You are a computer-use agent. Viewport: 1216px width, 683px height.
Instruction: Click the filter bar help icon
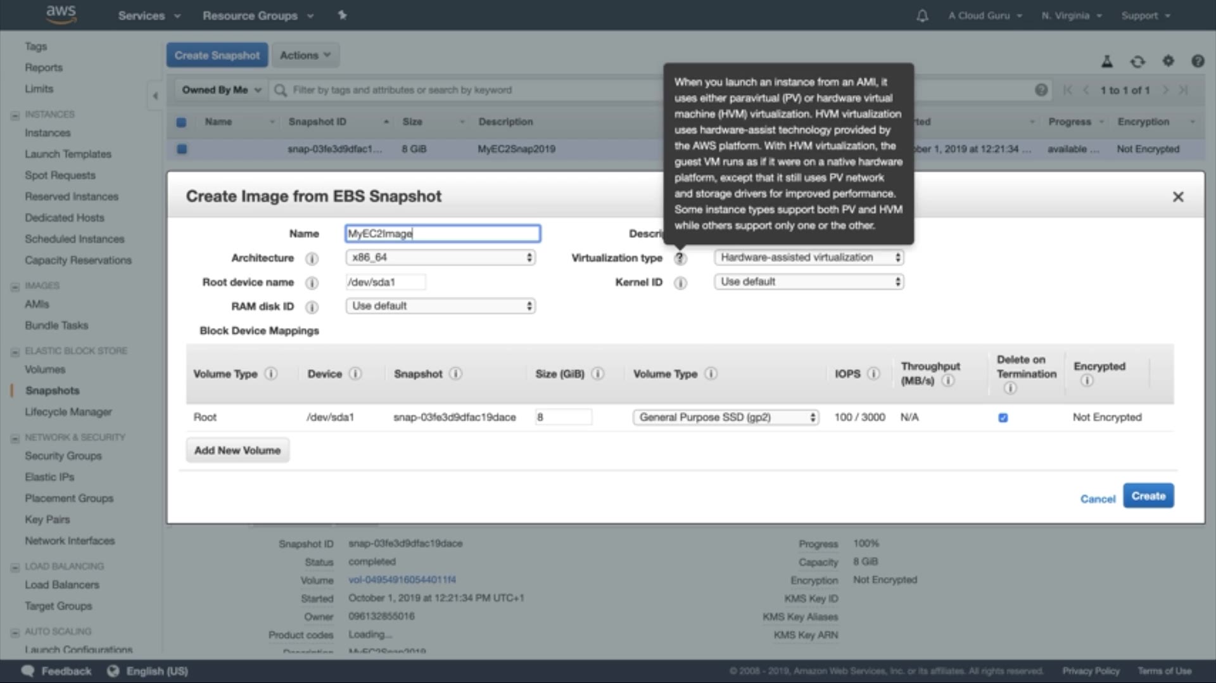click(x=1041, y=90)
